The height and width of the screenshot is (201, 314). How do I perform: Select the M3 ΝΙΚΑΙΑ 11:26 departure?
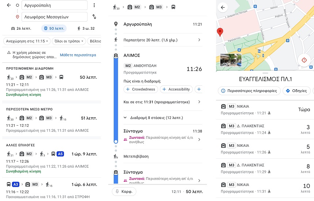point(265,149)
